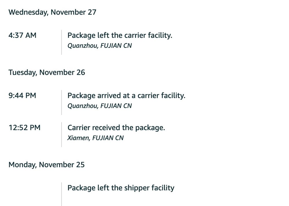Click the Wednesday, November 27 date heading

point(52,12)
